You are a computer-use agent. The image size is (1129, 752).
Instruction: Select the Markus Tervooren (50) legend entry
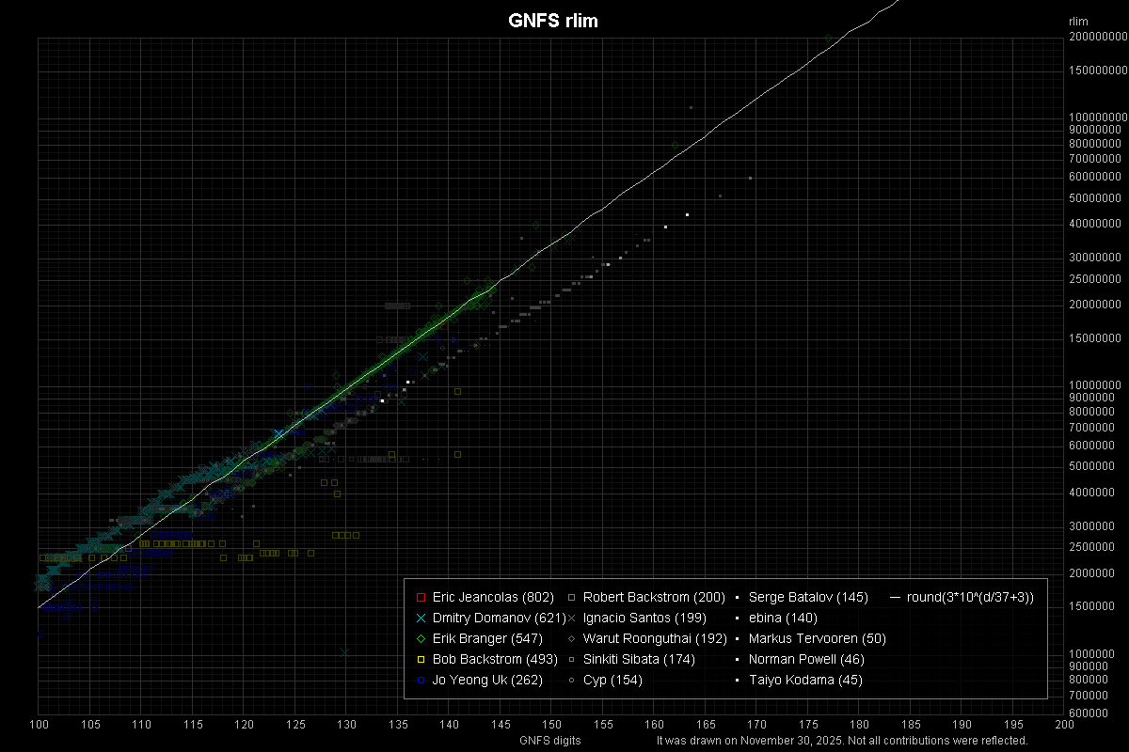point(817,638)
